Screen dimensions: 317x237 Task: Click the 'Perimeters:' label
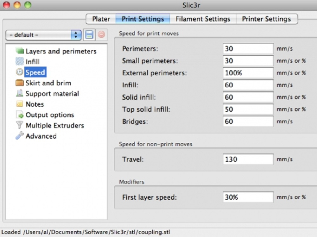pyautogui.click(x=140, y=49)
